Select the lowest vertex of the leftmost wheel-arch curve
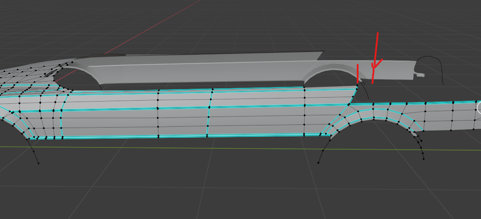The image size is (481, 219). 38,163
